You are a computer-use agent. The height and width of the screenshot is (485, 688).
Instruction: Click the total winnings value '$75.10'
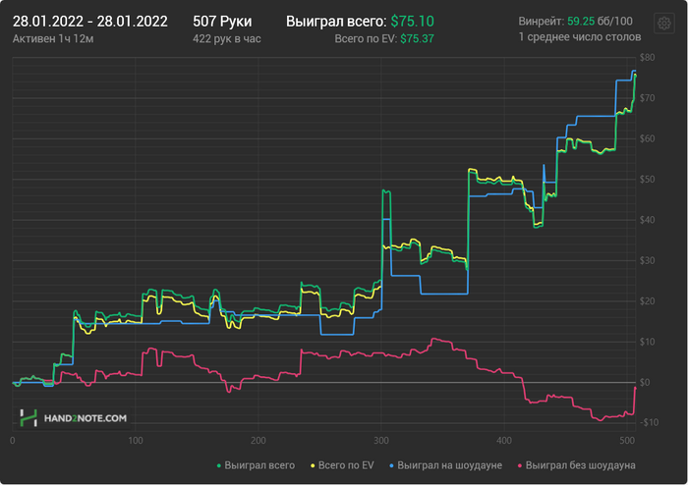point(413,22)
